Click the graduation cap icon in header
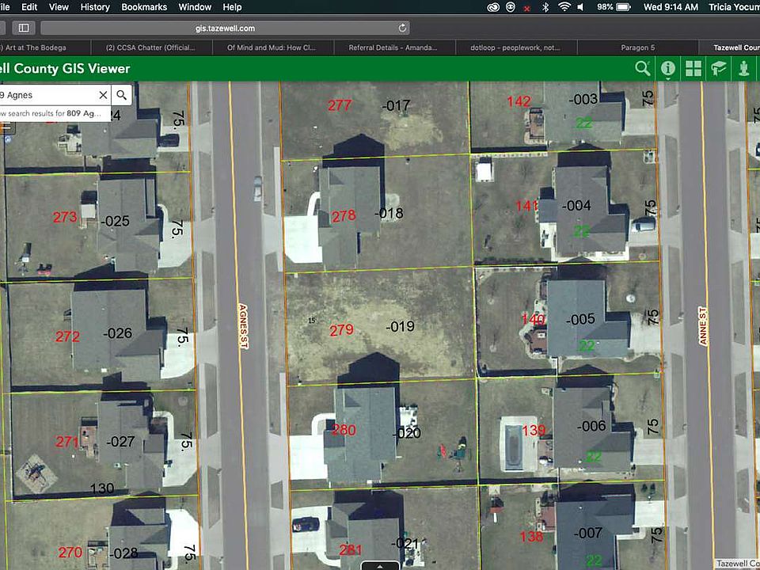 (718, 69)
